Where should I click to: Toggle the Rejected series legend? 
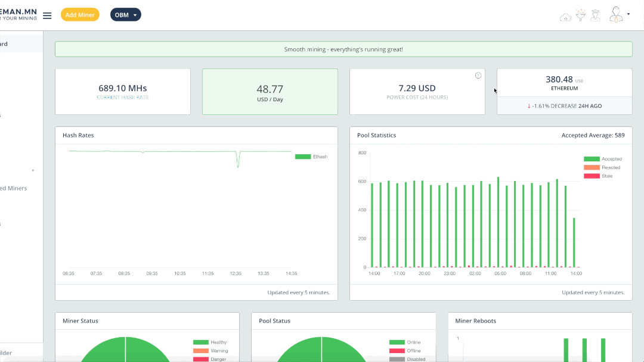[602, 168]
